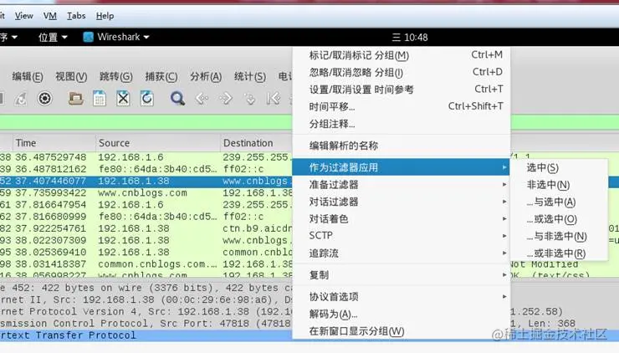
Task: Apply filter with 非选中(N)
Action: pyautogui.click(x=559, y=185)
